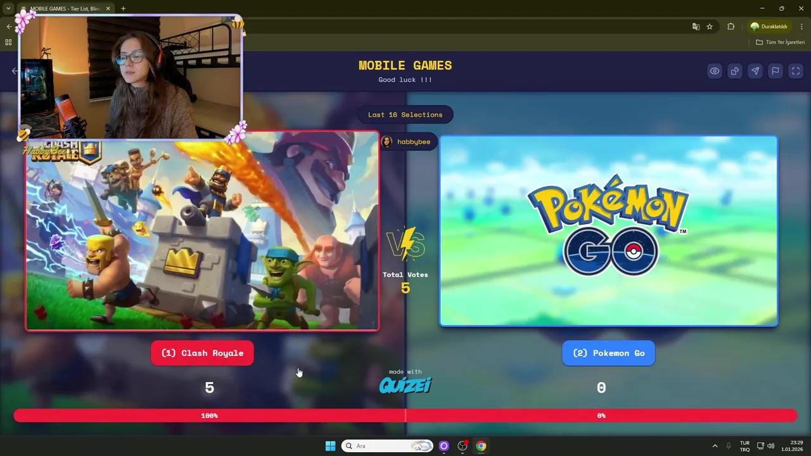Viewport: 811px width, 456px height.
Task: Open the clock showing 23:29
Action: point(792,446)
